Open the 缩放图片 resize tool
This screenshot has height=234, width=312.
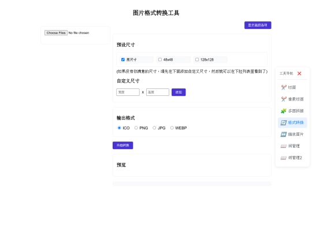292,134
